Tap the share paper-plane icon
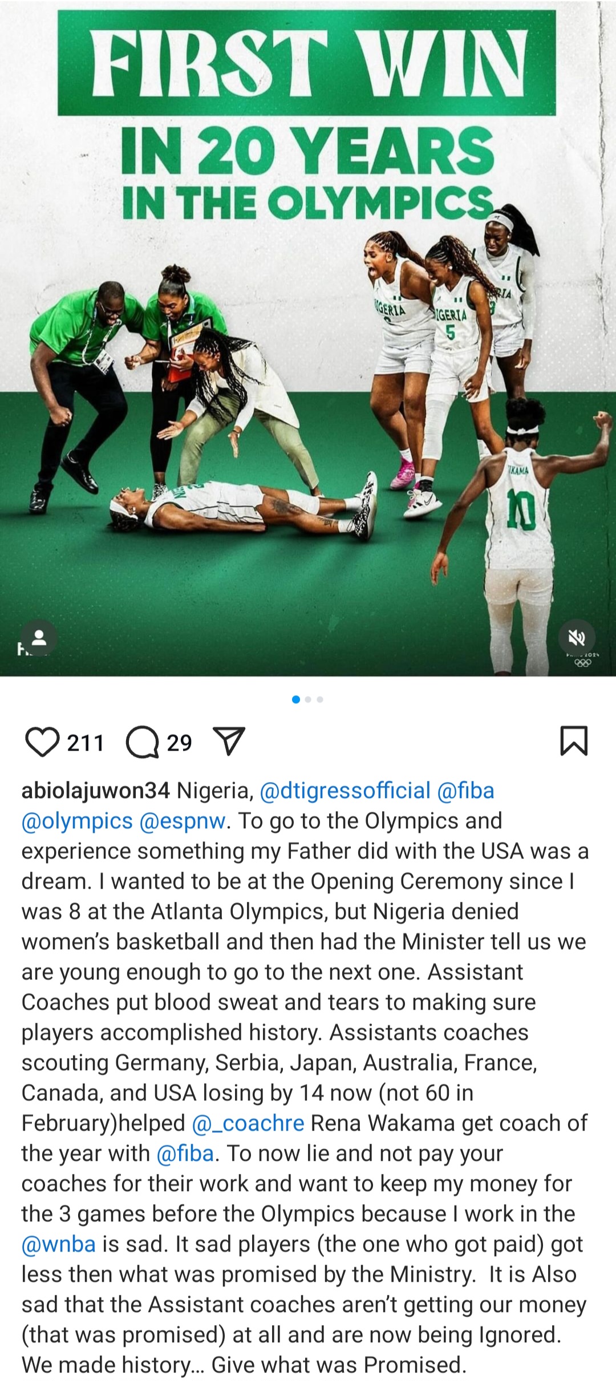Viewport: 616px width, 1381px height. click(x=229, y=742)
